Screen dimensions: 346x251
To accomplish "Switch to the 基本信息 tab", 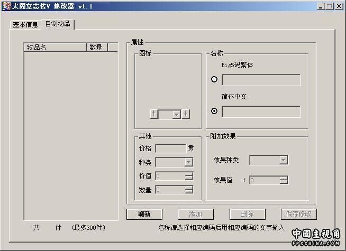I will tap(25, 24).
